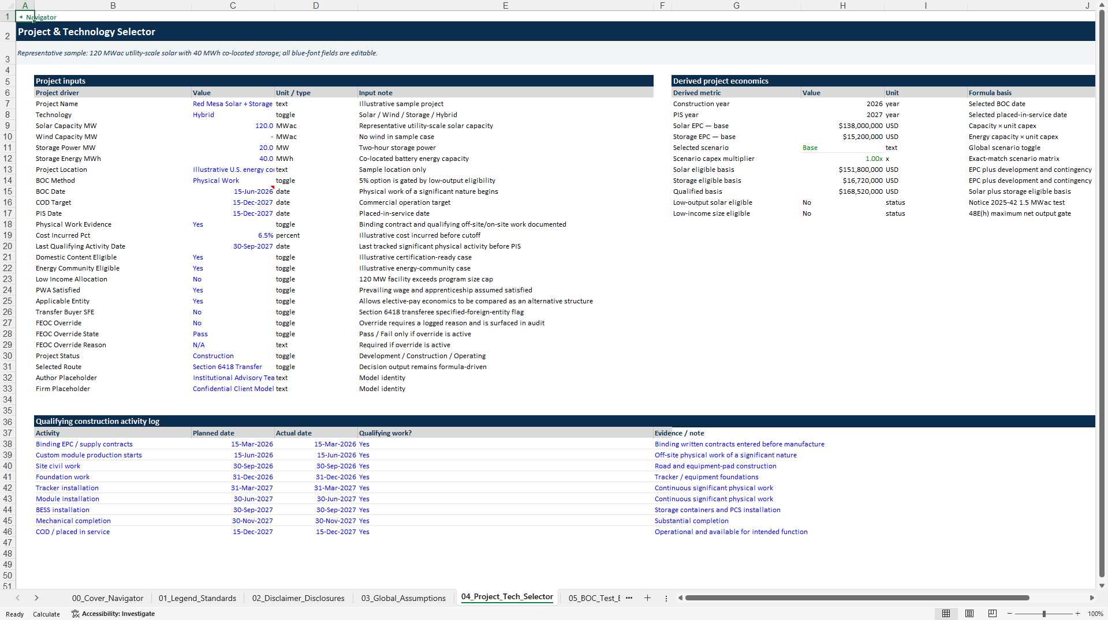Show more hidden sheet tabs via ellipsis
The height and width of the screenshot is (620, 1108).
point(629,598)
